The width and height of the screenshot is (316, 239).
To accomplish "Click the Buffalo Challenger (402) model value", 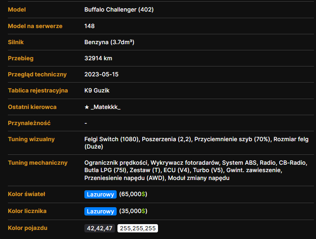I will pyautogui.click(x=119, y=9).
